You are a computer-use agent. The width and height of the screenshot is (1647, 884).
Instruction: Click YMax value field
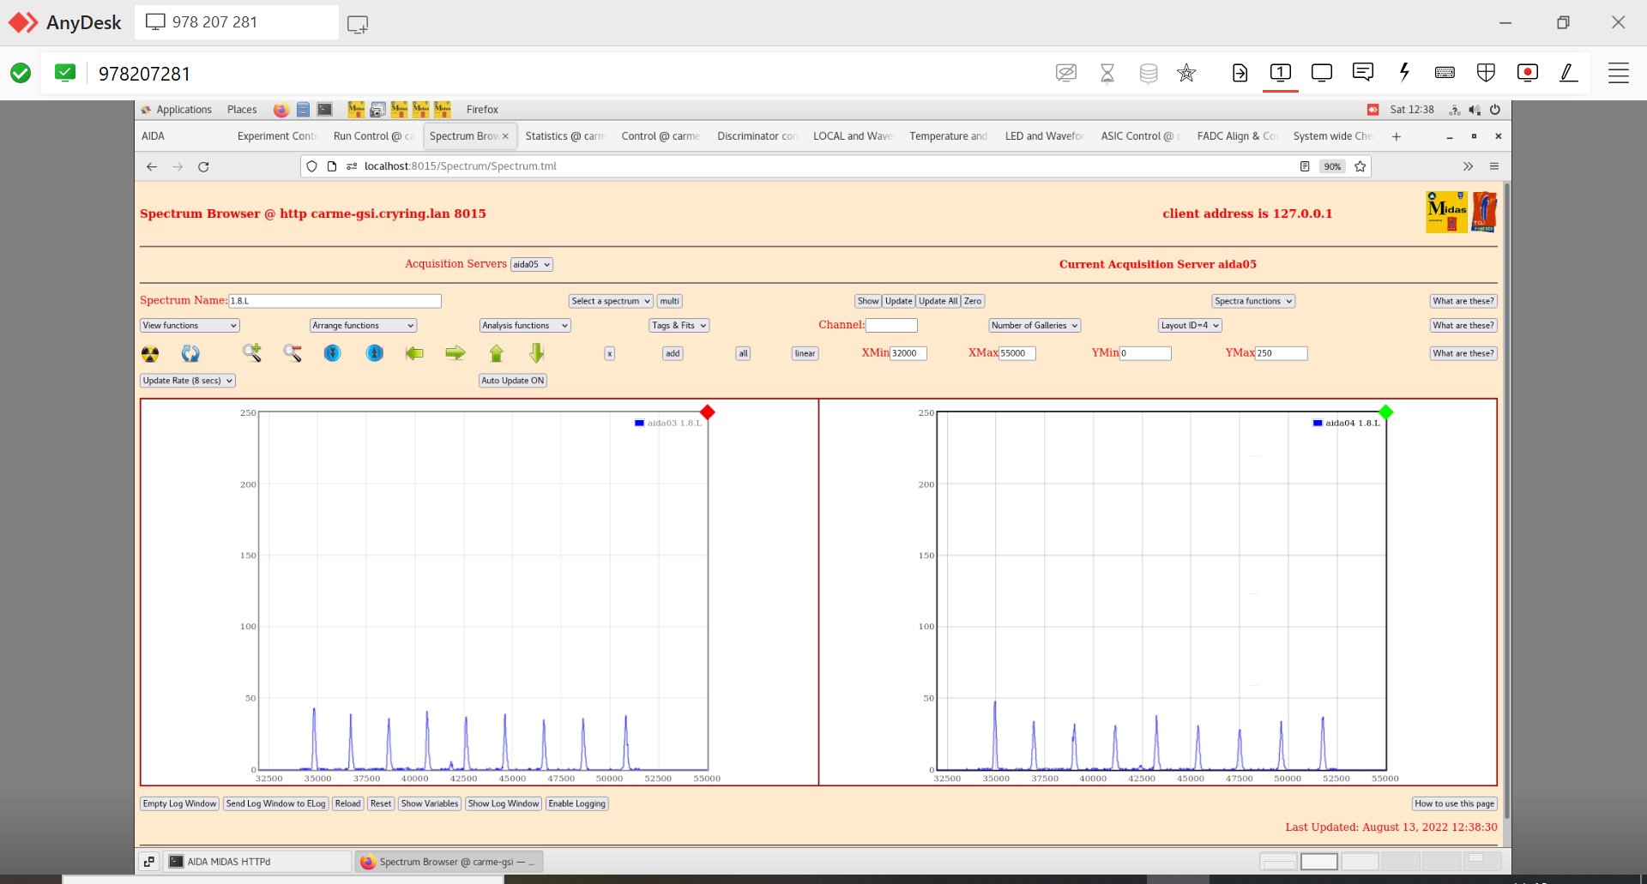click(1282, 353)
